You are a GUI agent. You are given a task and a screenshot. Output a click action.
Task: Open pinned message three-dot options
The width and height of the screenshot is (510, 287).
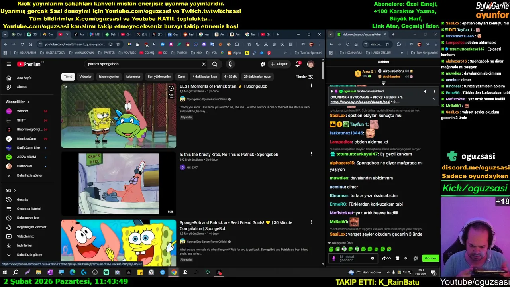point(434,92)
